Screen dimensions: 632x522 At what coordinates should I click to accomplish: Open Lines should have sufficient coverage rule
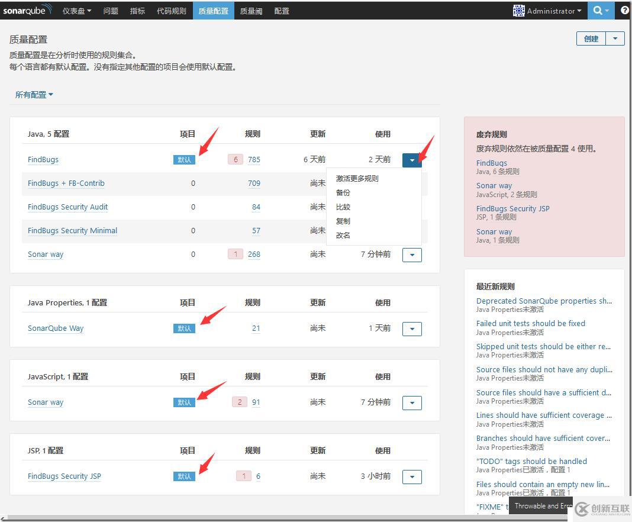(544, 415)
